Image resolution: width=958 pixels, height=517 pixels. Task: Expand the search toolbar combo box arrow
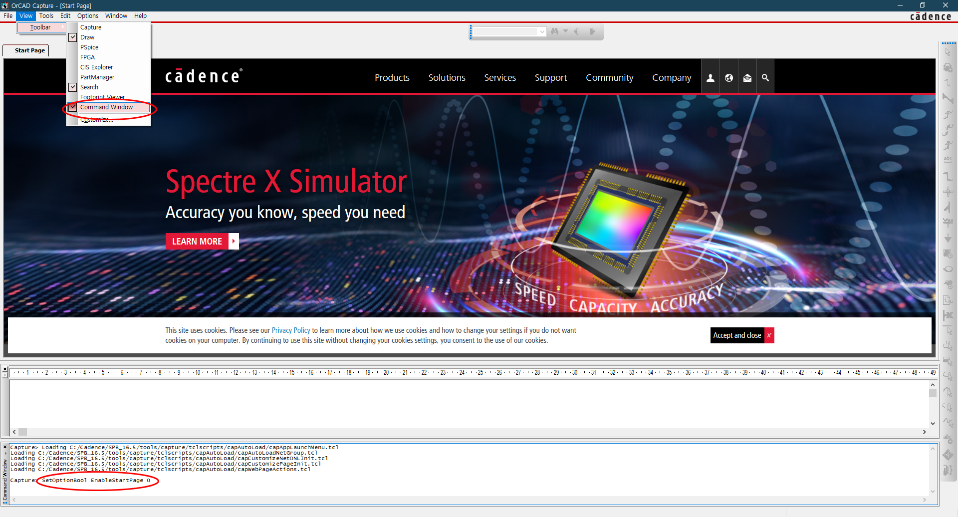click(x=542, y=31)
